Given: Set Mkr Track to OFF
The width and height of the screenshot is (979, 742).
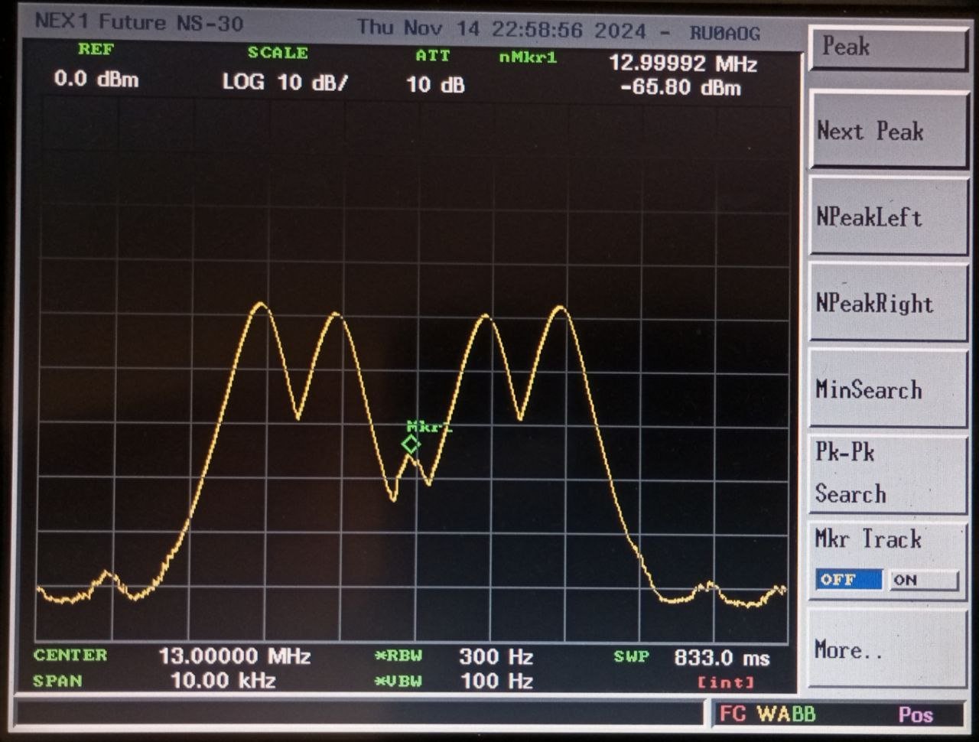Looking at the screenshot, I should click(848, 580).
